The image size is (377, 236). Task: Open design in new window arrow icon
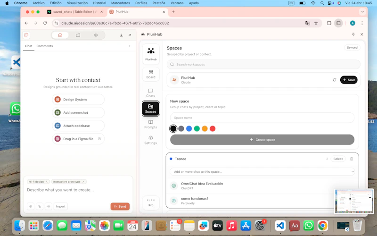click(130, 35)
